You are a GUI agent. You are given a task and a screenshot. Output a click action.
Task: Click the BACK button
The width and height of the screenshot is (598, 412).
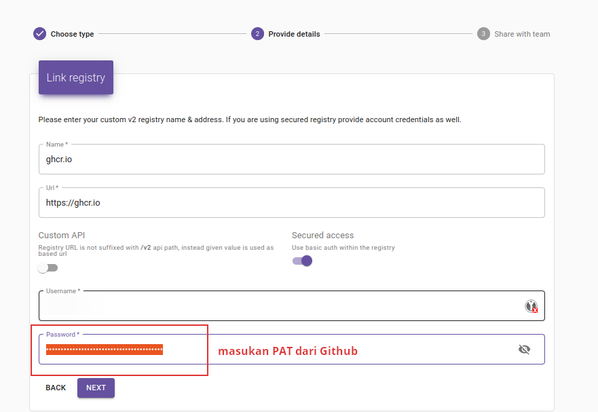pos(55,387)
